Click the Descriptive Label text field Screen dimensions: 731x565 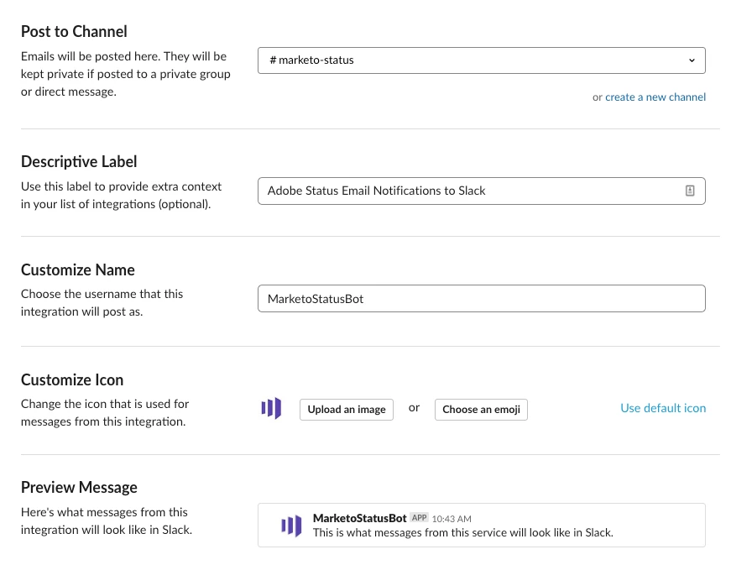click(x=470, y=191)
